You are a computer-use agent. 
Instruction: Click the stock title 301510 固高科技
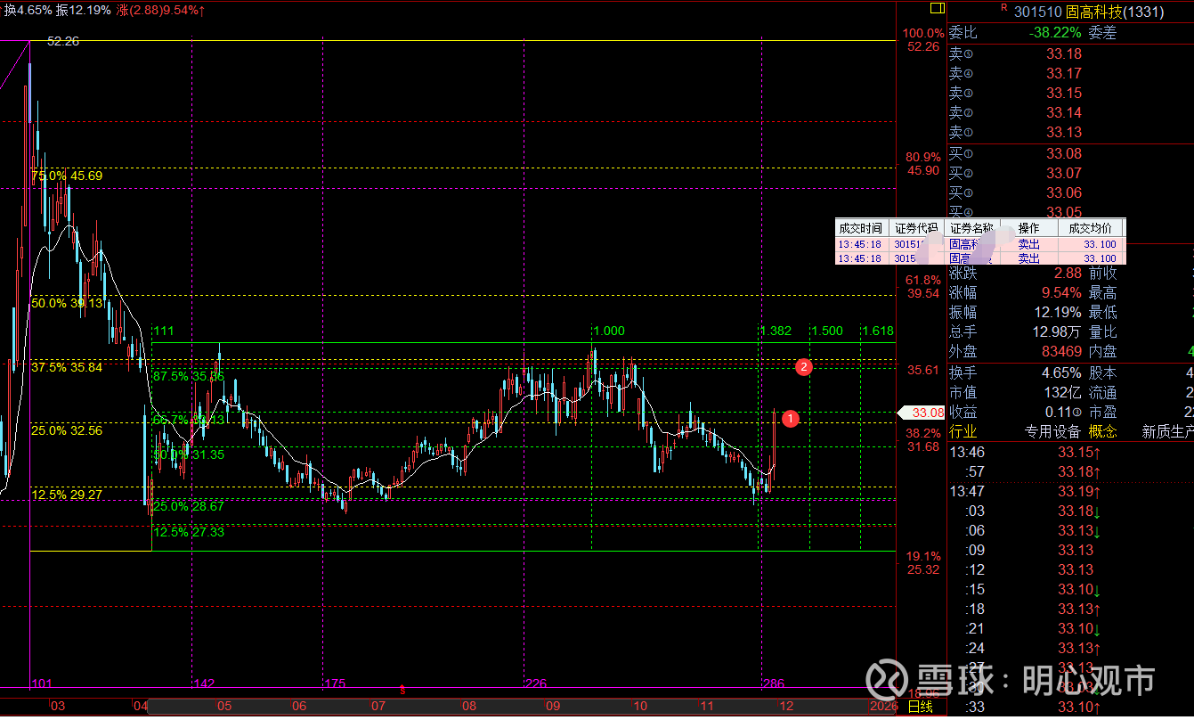click(1076, 12)
